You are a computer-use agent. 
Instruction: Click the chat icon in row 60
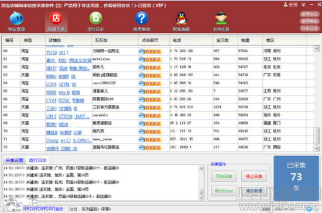point(150,51)
